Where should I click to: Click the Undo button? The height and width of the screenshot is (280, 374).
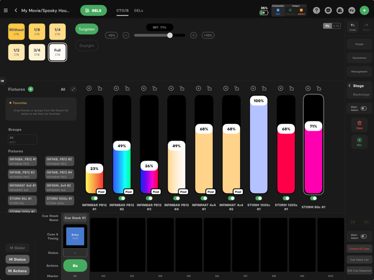[353, 27]
